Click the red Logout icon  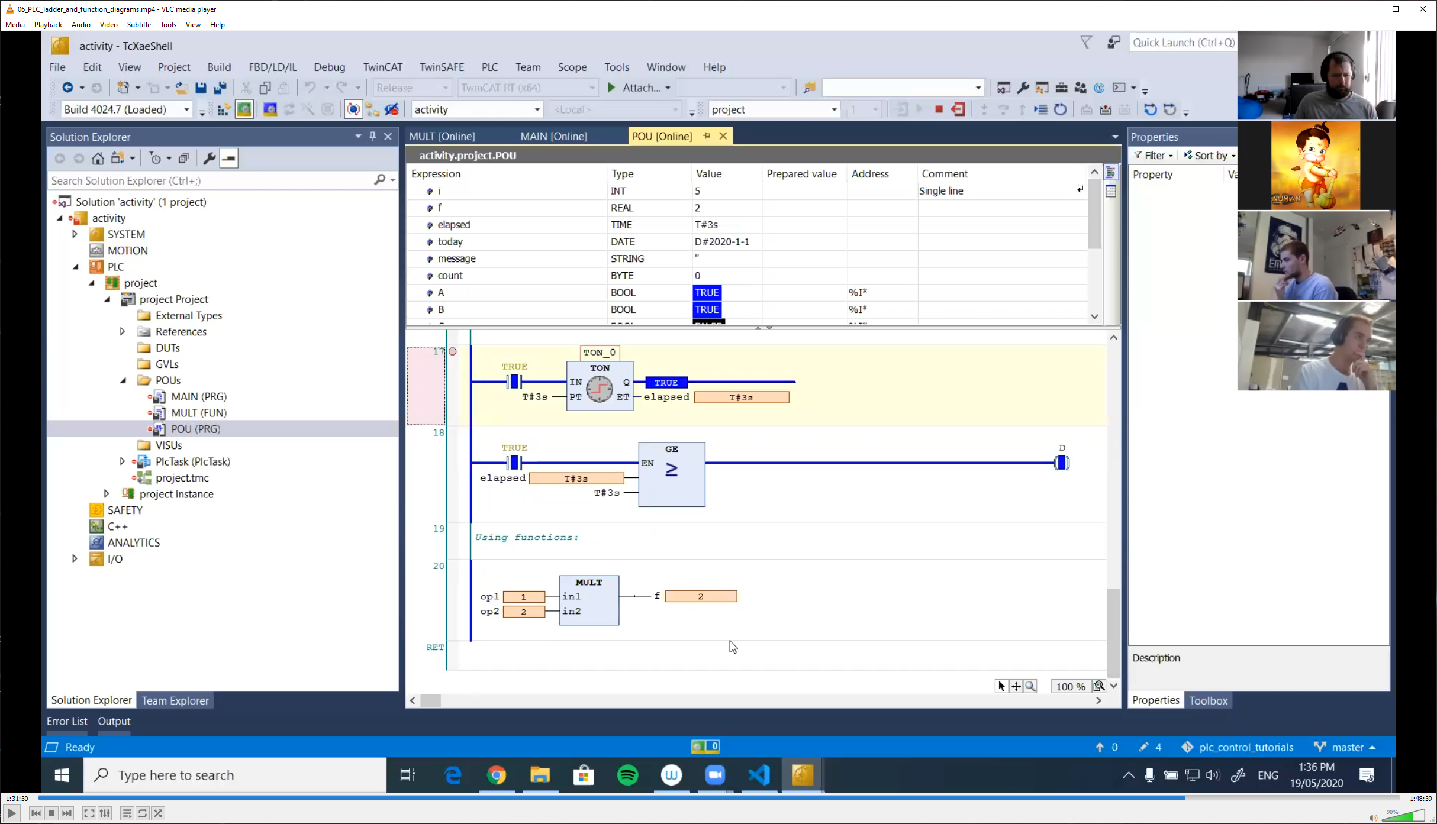[x=958, y=109]
